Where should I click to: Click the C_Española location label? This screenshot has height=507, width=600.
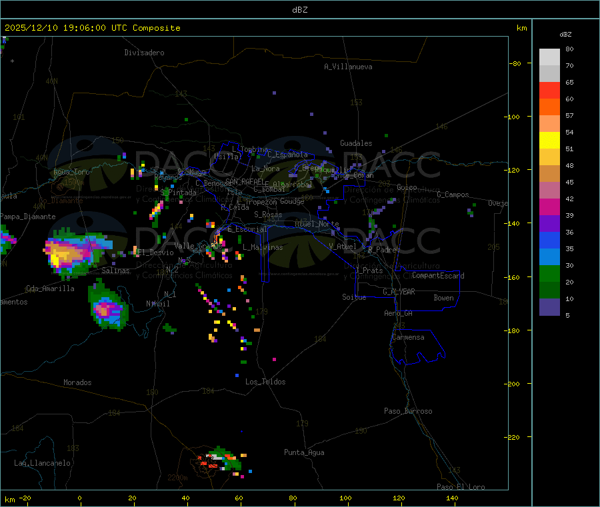point(287,155)
